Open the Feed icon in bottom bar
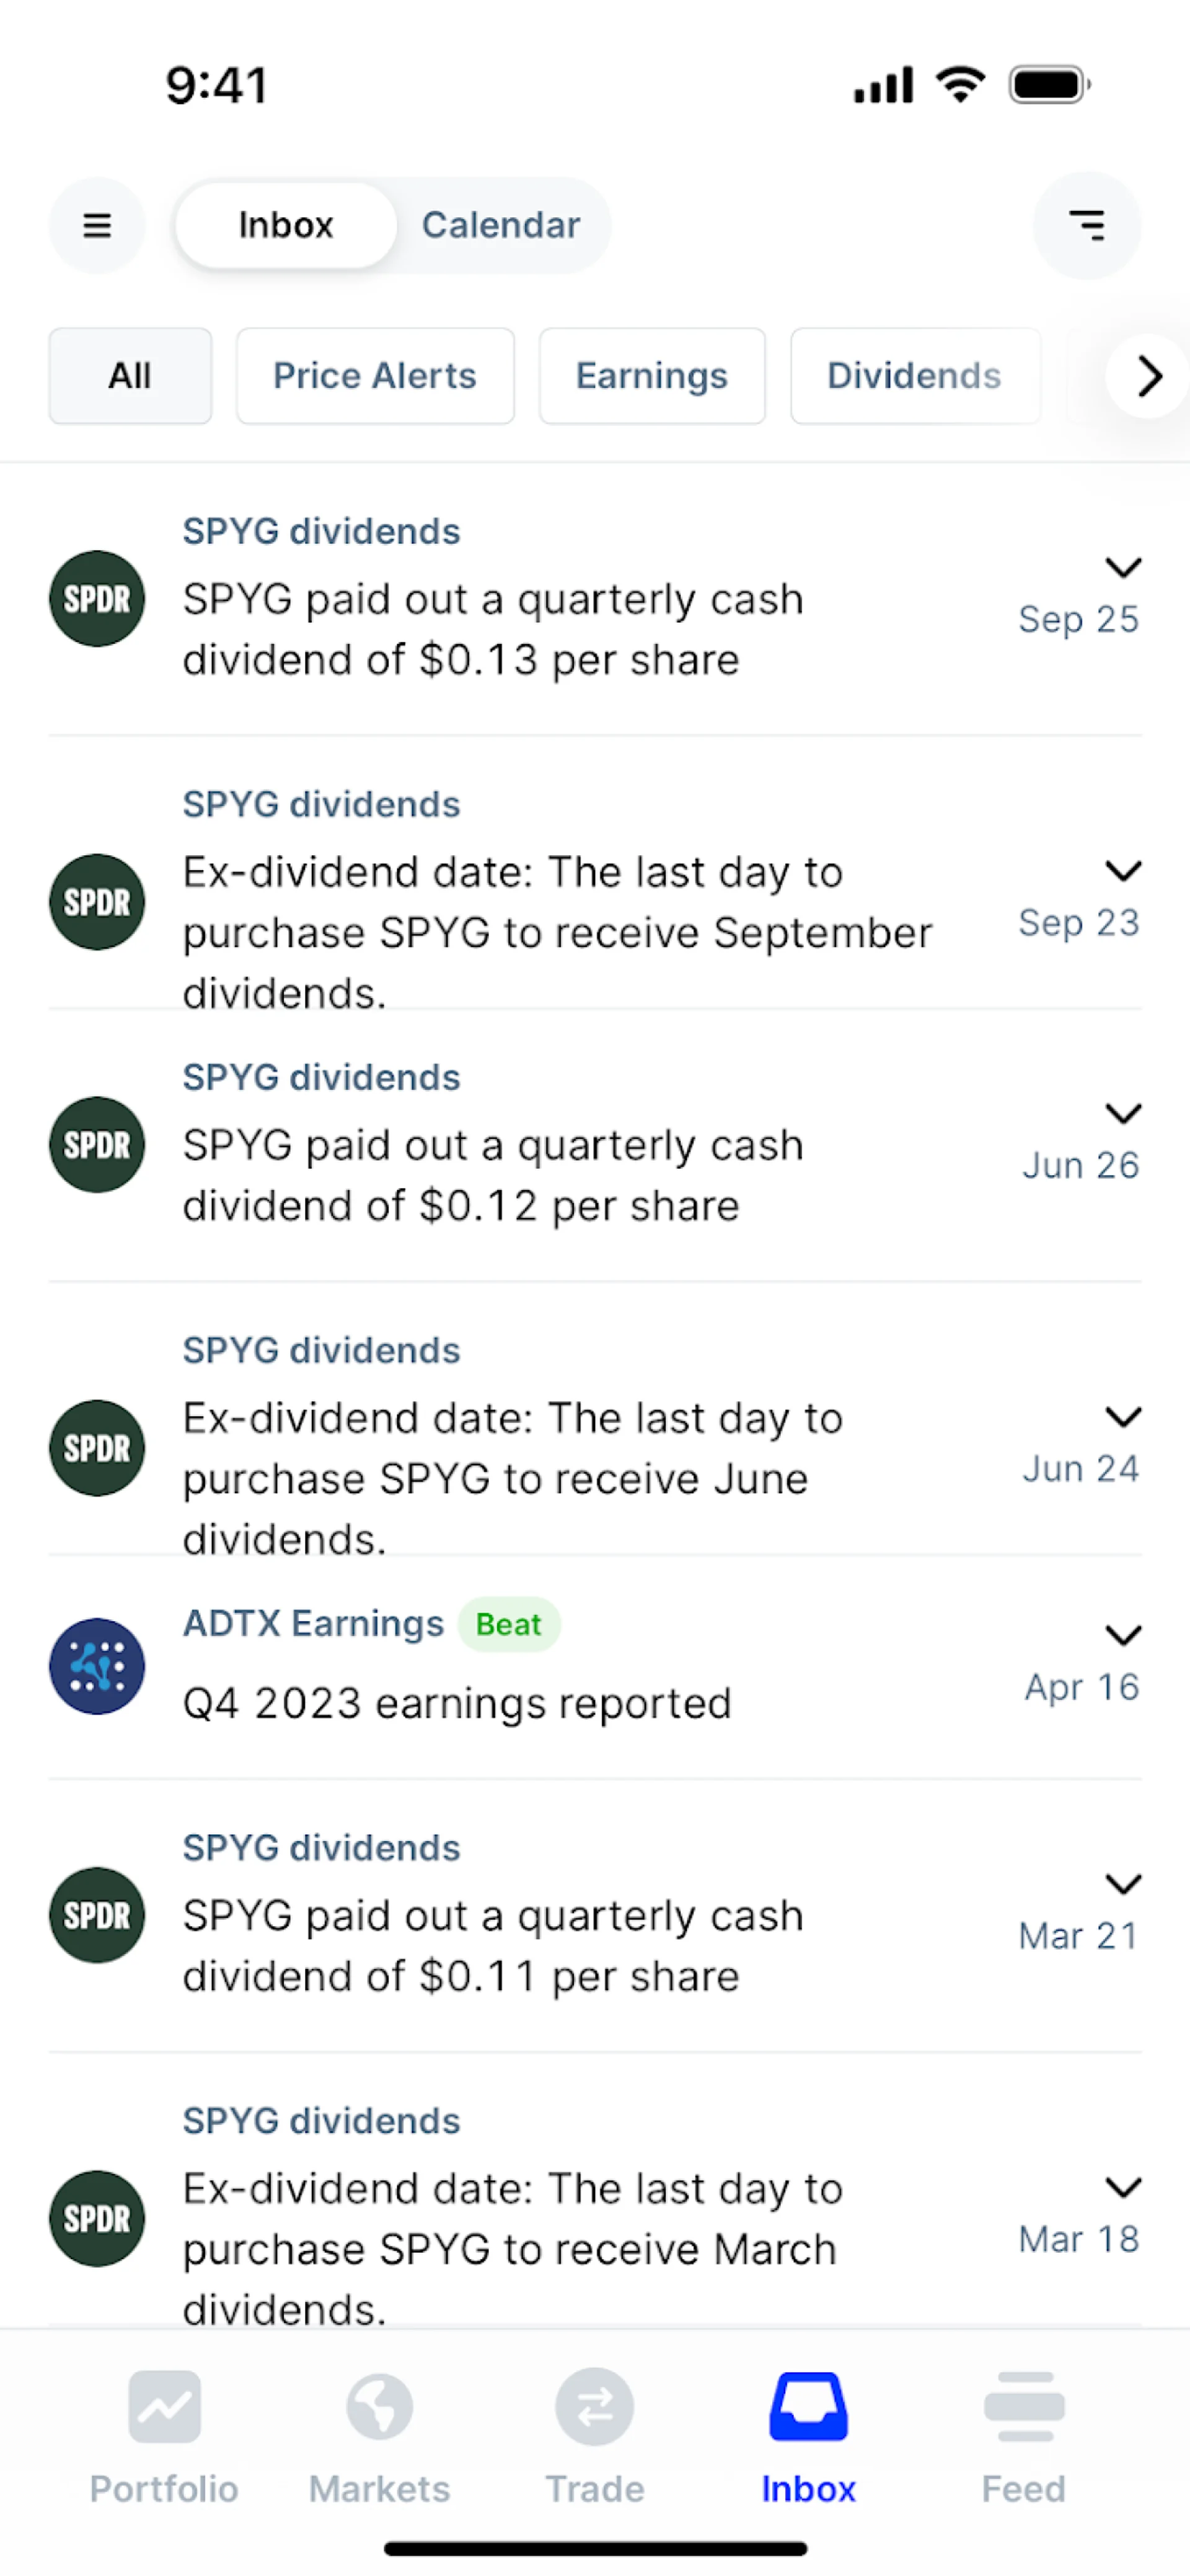 [1023, 2408]
